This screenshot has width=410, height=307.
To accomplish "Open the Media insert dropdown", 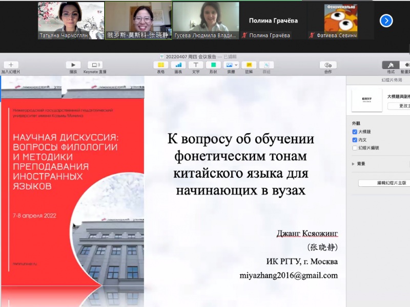I will pyautogui.click(x=231, y=65).
